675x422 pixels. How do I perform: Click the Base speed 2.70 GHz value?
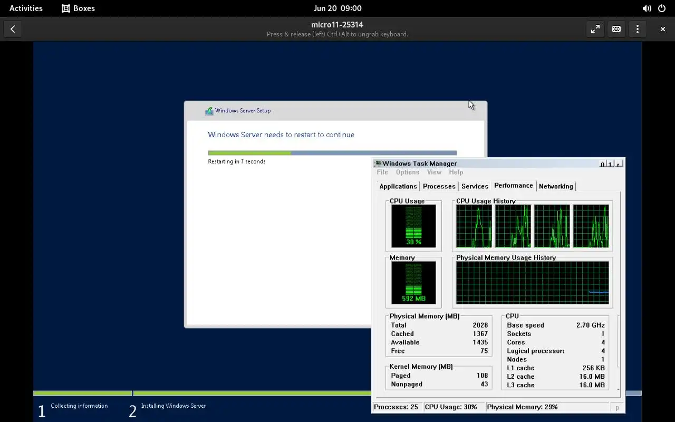tap(591, 325)
